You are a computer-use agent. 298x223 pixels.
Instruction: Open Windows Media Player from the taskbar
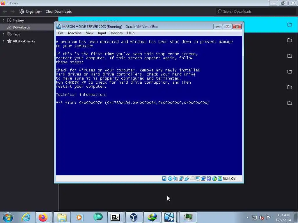pos(79,217)
